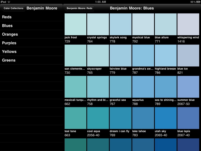The width and height of the screenshot is (201, 151).
Task: Choose the skylark song swatch
Action: tap(121, 24)
